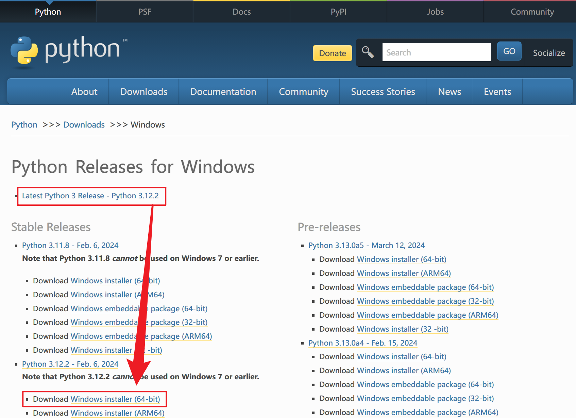Image resolution: width=576 pixels, height=418 pixels.
Task: Download Python 3.11.8 embeddable package (32-bit)
Action: [x=139, y=322]
